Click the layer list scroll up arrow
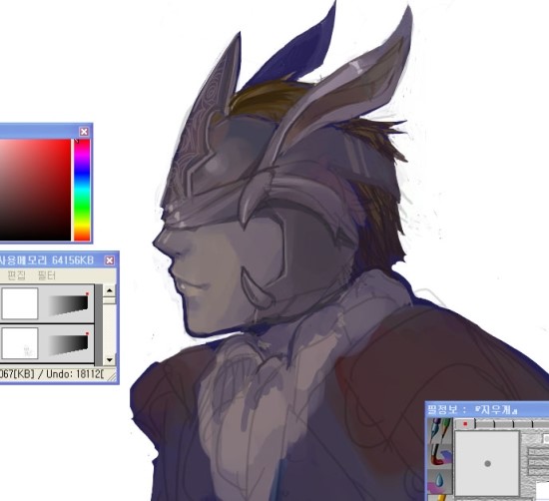The height and width of the screenshot is (501, 549). pyautogui.click(x=110, y=290)
